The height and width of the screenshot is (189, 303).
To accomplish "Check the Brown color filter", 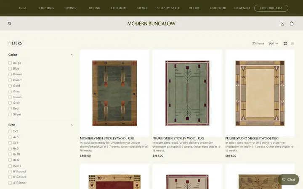I will point(10,74).
